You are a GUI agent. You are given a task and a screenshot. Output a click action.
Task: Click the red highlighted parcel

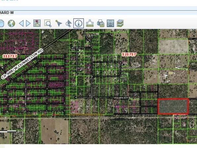(173, 107)
